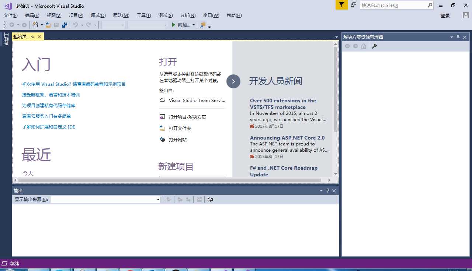Open Solution Explorer properties wrench icon

coord(374,46)
